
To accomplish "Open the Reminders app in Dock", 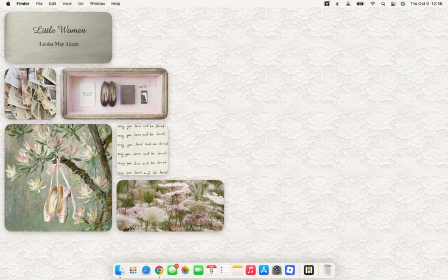I will click(225, 270).
